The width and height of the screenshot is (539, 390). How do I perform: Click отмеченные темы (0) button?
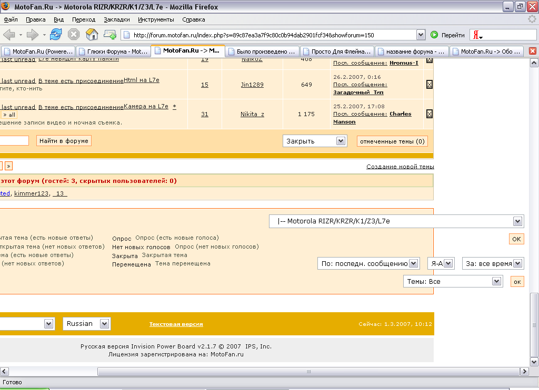pos(392,141)
